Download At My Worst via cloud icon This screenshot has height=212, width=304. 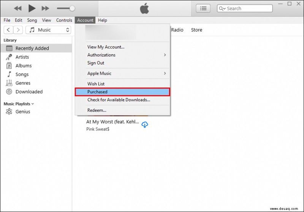pyautogui.click(x=145, y=124)
